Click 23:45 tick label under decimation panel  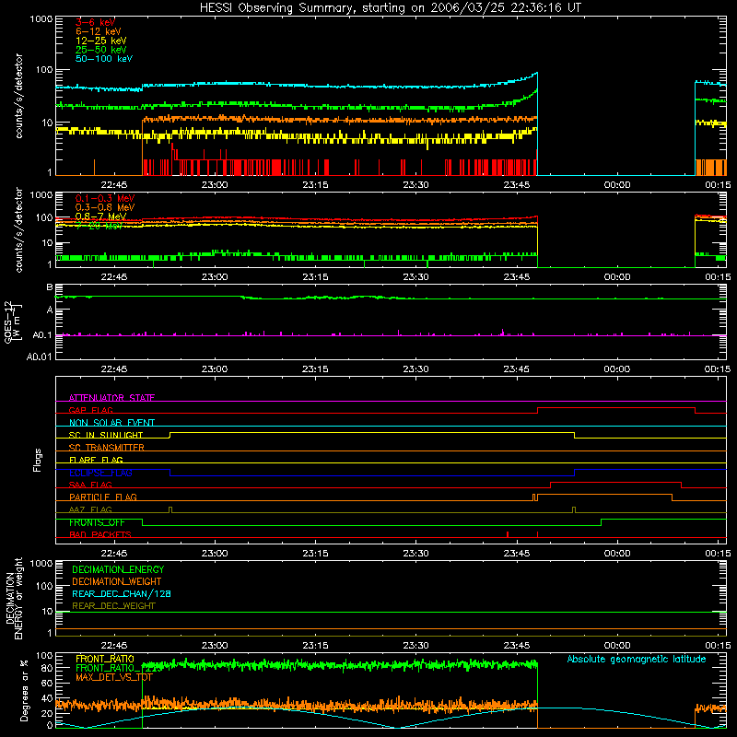(516, 646)
